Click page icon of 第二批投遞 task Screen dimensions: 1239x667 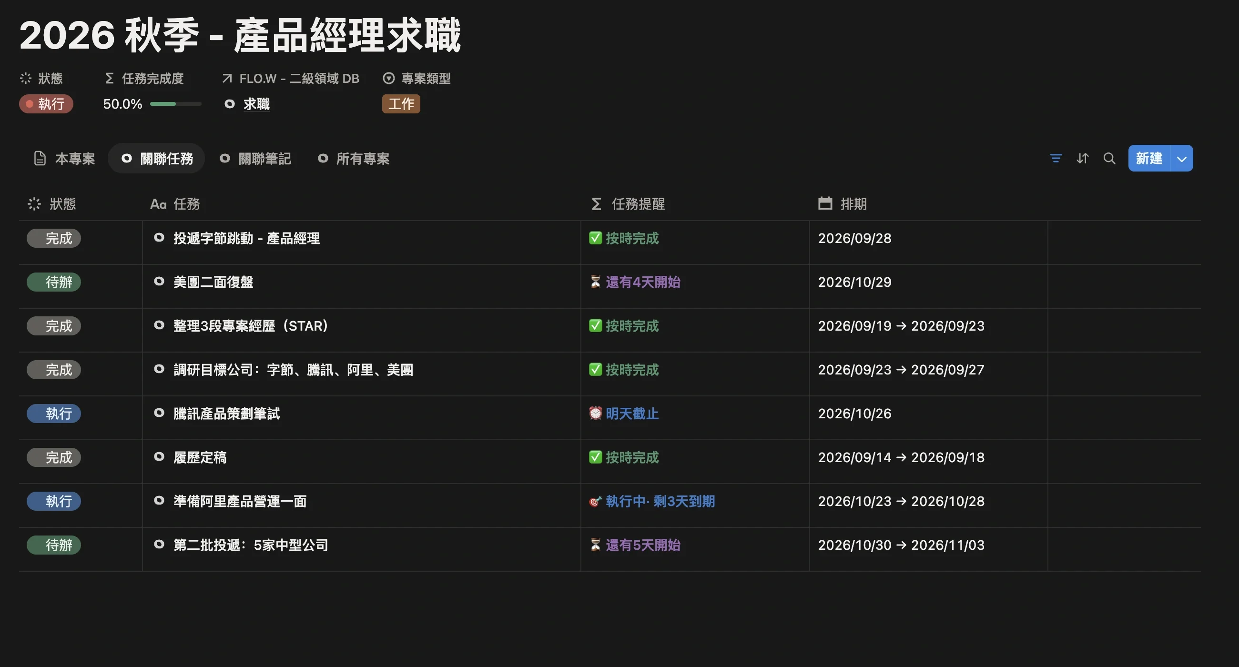pyautogui.click(x=159, y=545)
